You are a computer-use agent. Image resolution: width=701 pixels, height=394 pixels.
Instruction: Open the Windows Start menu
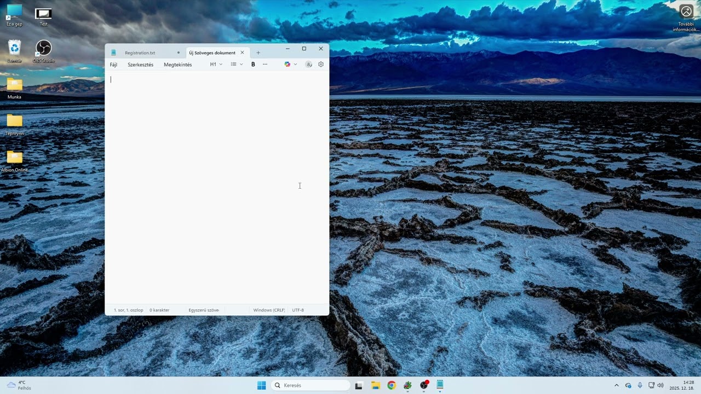click(261, 385)
